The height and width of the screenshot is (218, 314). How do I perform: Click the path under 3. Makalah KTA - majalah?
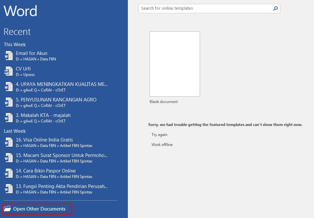(41, 121)
